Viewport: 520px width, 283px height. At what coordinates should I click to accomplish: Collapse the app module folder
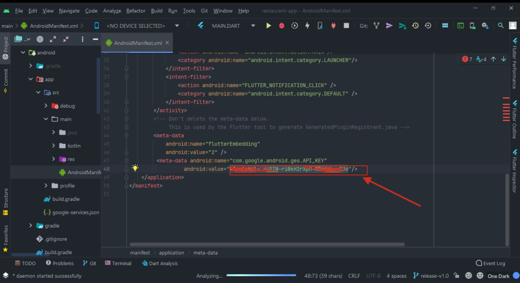[x=30, y=79]
